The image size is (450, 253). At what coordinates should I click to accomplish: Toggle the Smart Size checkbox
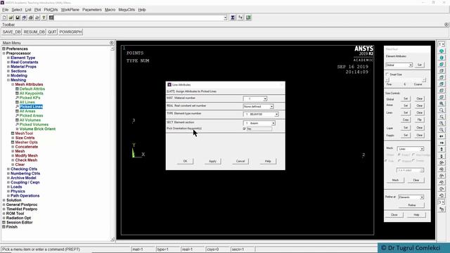[x=387, y=74]
